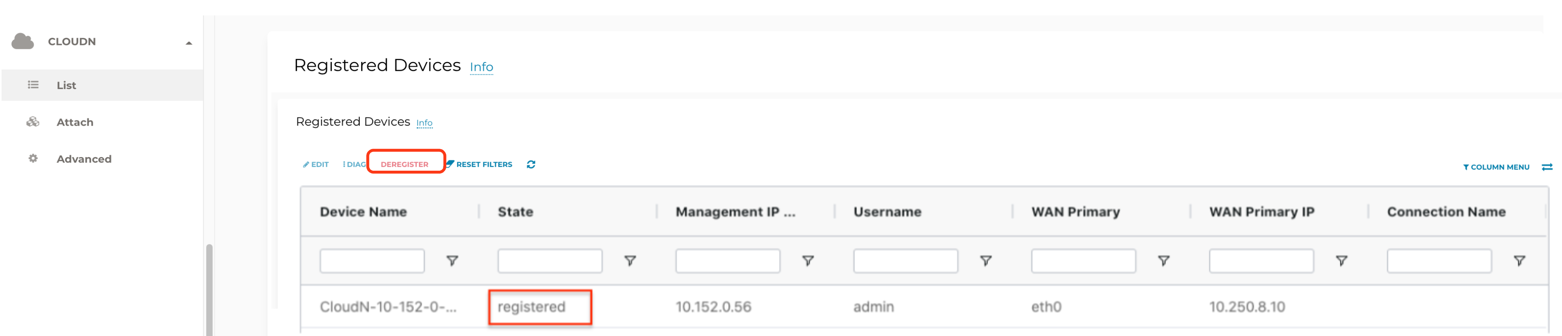Click the DEREGISTER button

click(405, 164)
